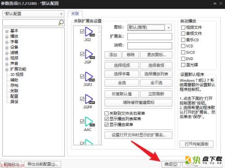Uncheck the .3GPP extension checkbox
225x168 pixels.
pos(82,99)
